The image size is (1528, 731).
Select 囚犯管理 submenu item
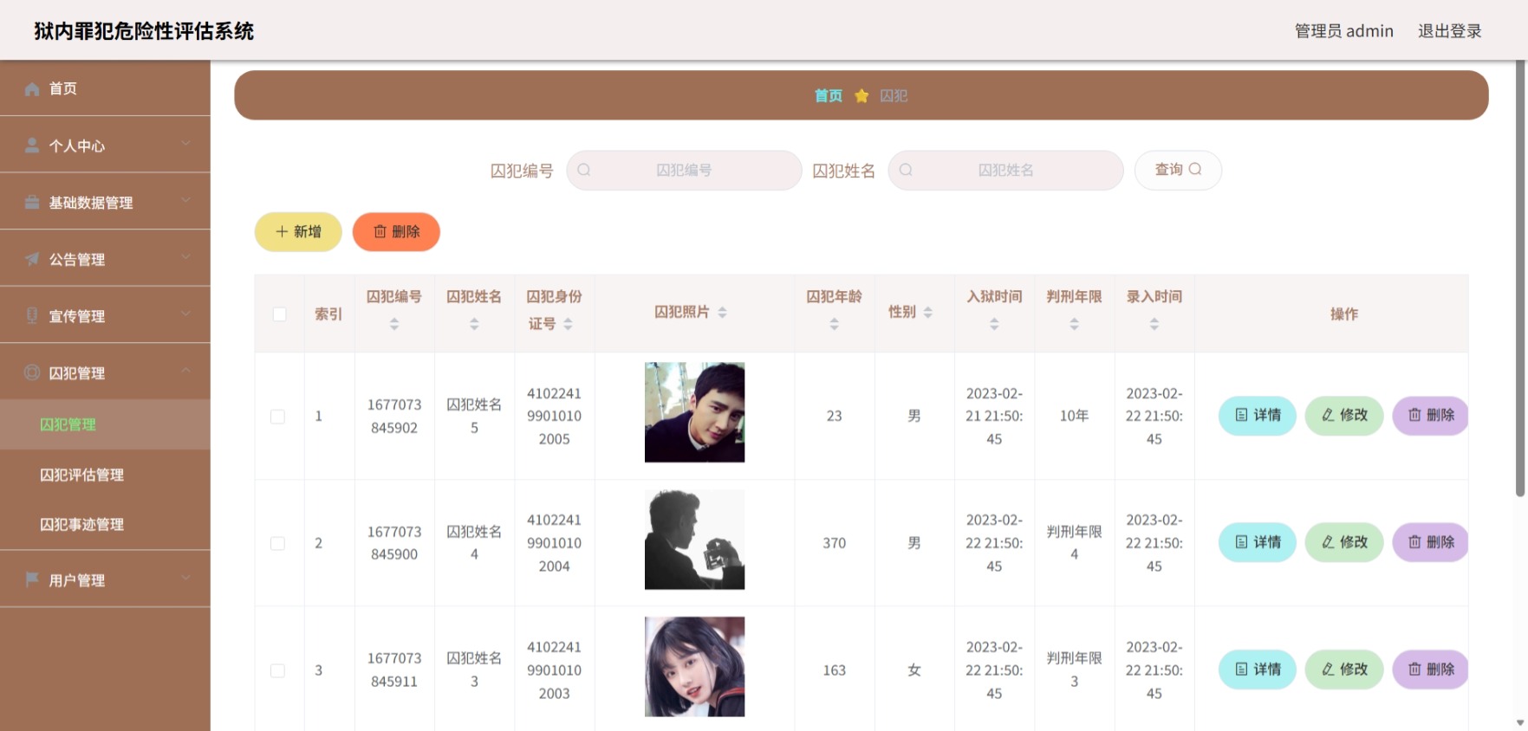coord(105,424)
